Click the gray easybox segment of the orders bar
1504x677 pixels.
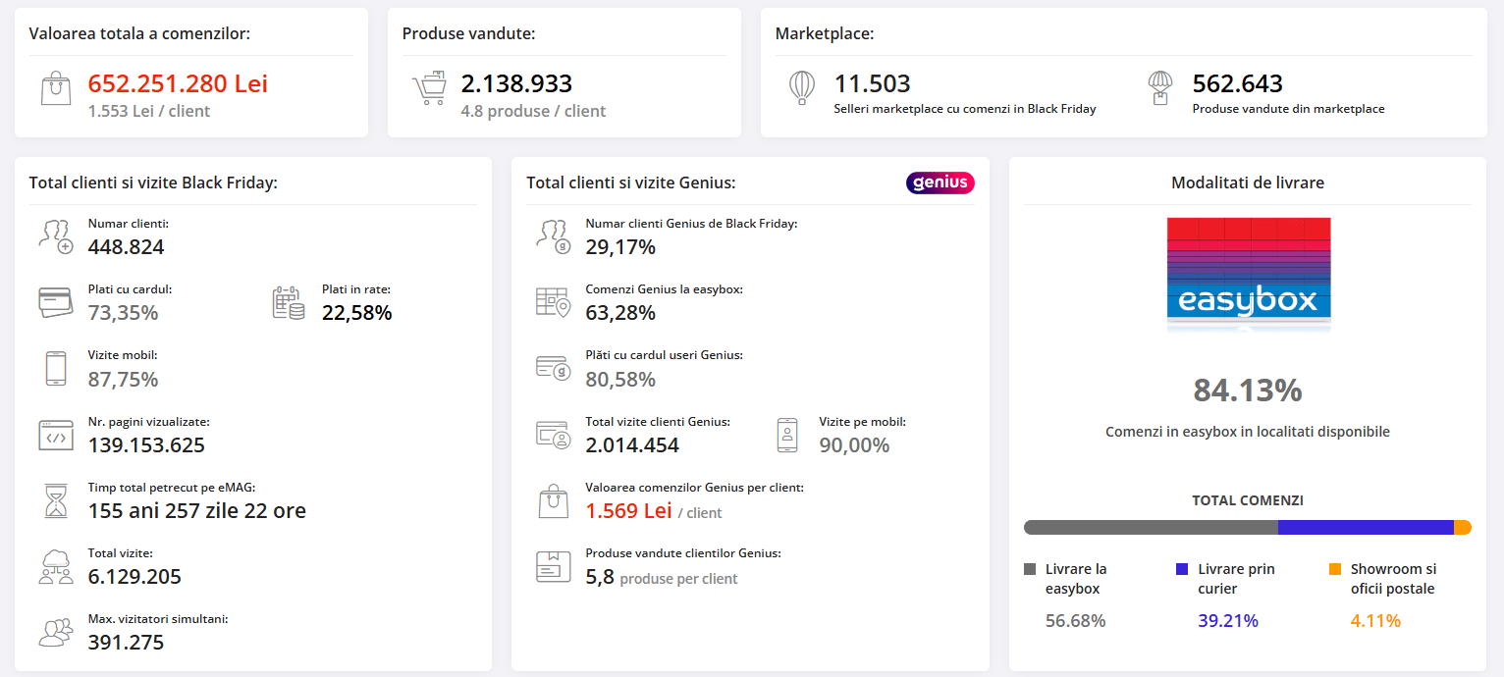pos(1151,528)
